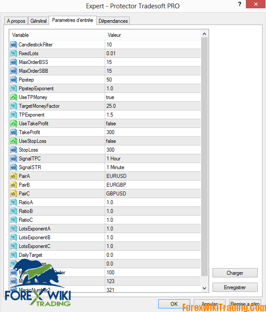Click the integer icon beside Pipstep
This screenshot has width=266, height=312.
[x=13, y=80]
